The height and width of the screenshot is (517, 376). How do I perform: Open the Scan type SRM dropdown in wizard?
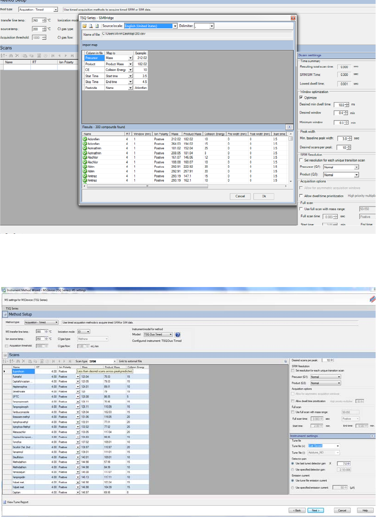coord(115,361)
